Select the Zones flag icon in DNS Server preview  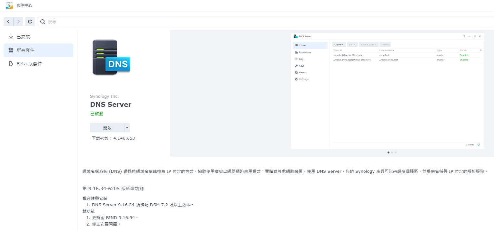coord(297,45)
